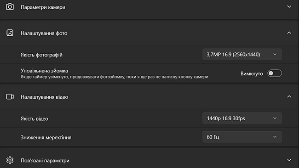
Task: Click the video camera icon for Налаштування відео
Action: (10, 97)
